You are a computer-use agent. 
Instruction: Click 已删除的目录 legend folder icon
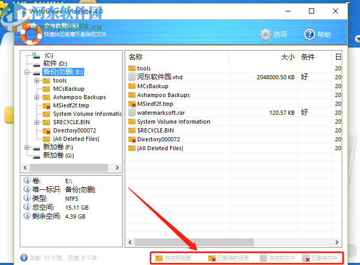[212, 258]
